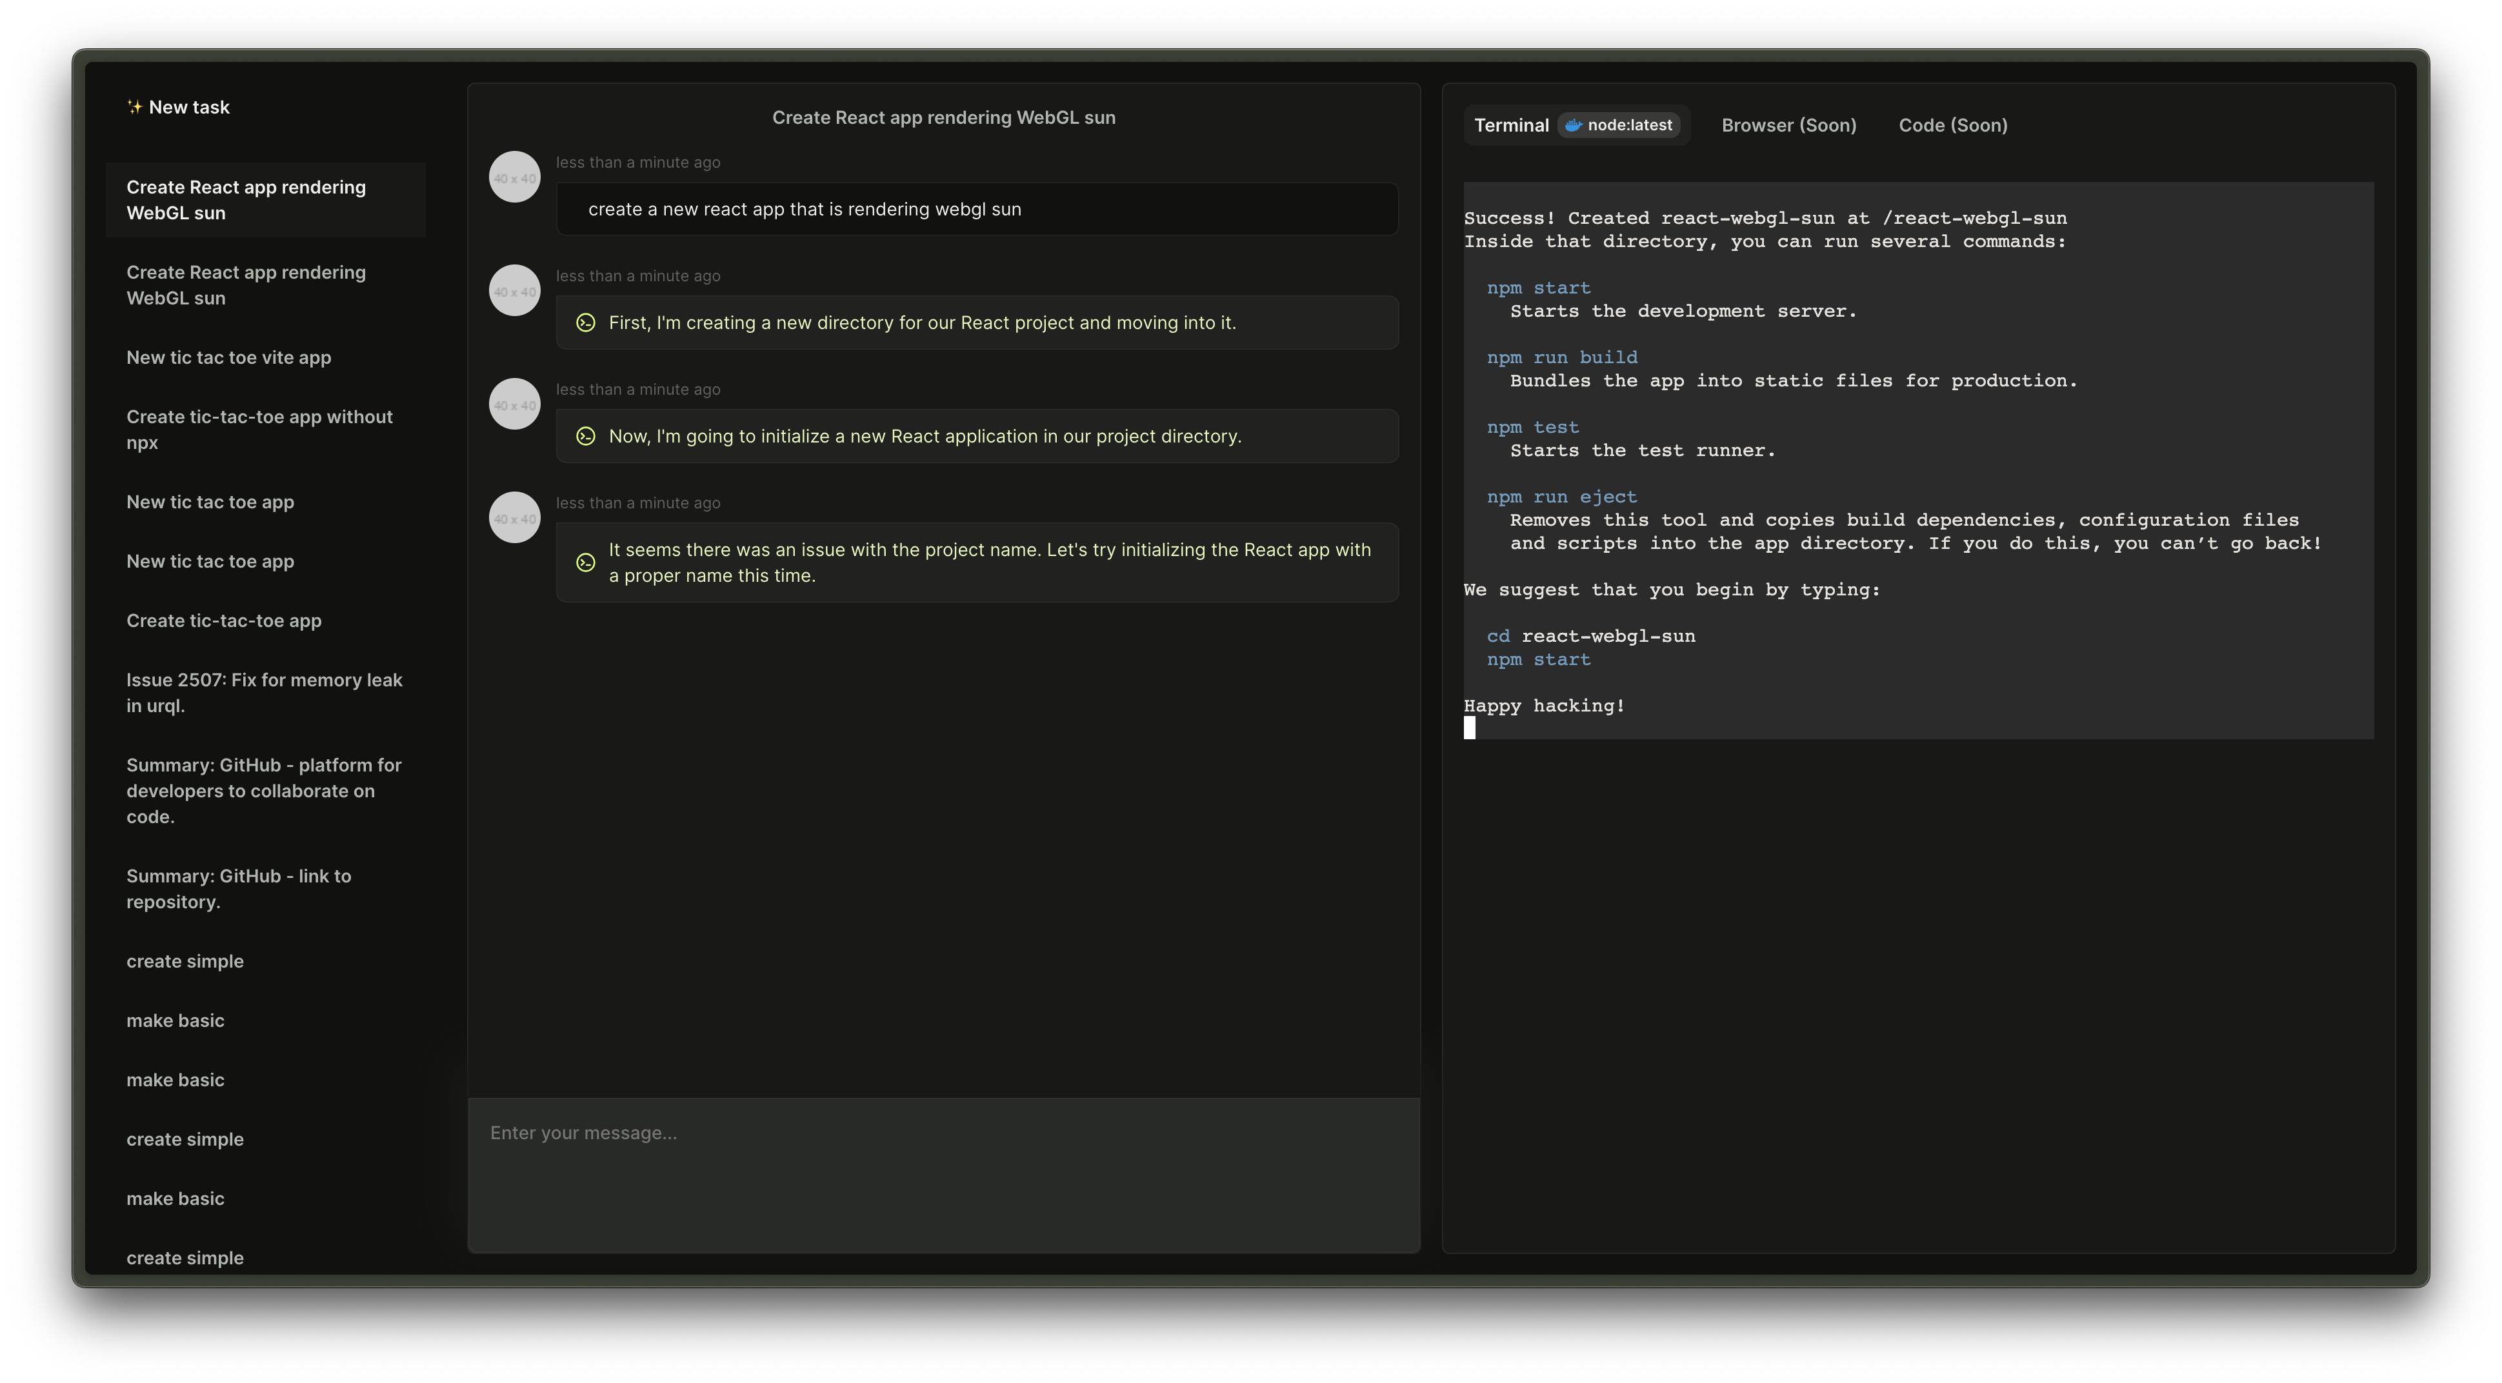Click terminal icon in the 'issue with the project name' message
Screen dimensions: 2502x1383
point(586,563)
